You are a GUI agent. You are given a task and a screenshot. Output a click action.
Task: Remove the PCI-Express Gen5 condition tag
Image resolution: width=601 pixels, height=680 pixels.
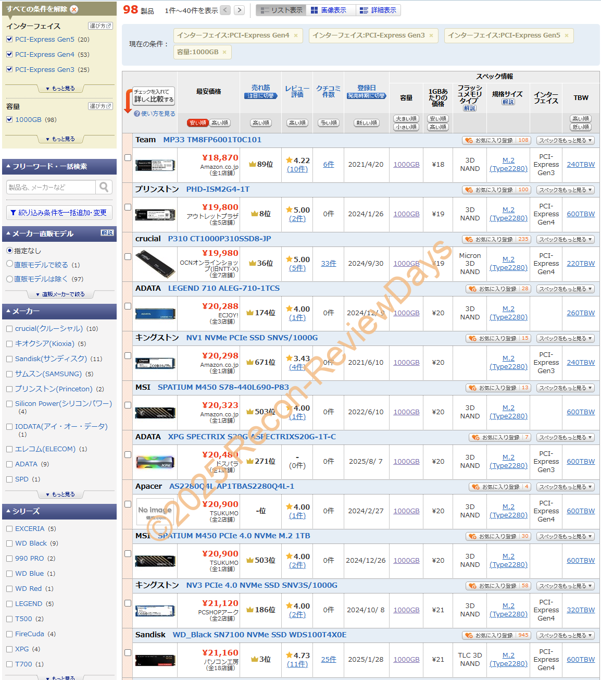pyautogui.click(x=567, y=35)
